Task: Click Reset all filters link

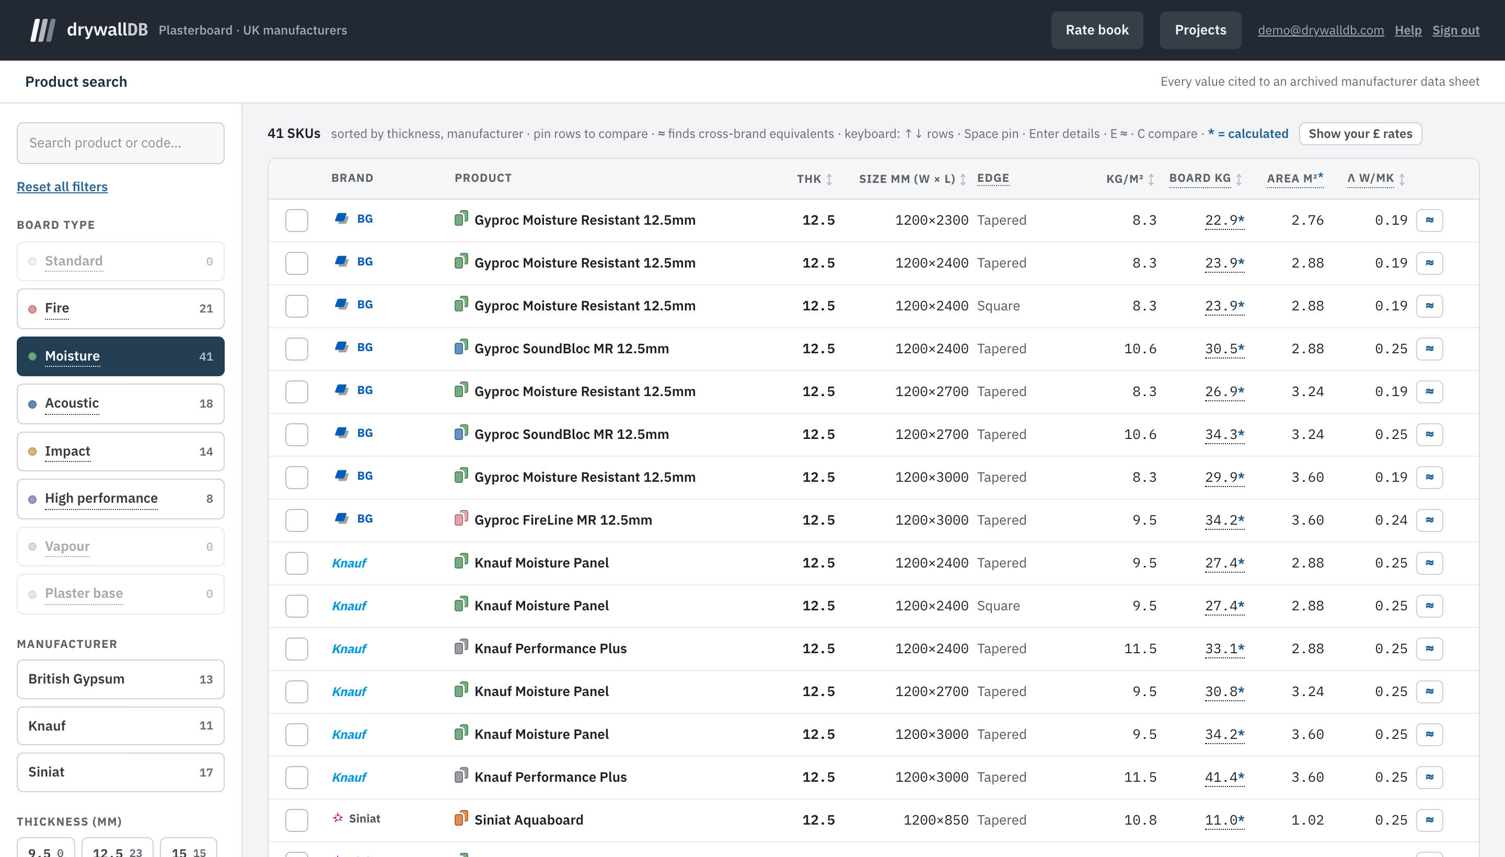Action: (62, 187)
